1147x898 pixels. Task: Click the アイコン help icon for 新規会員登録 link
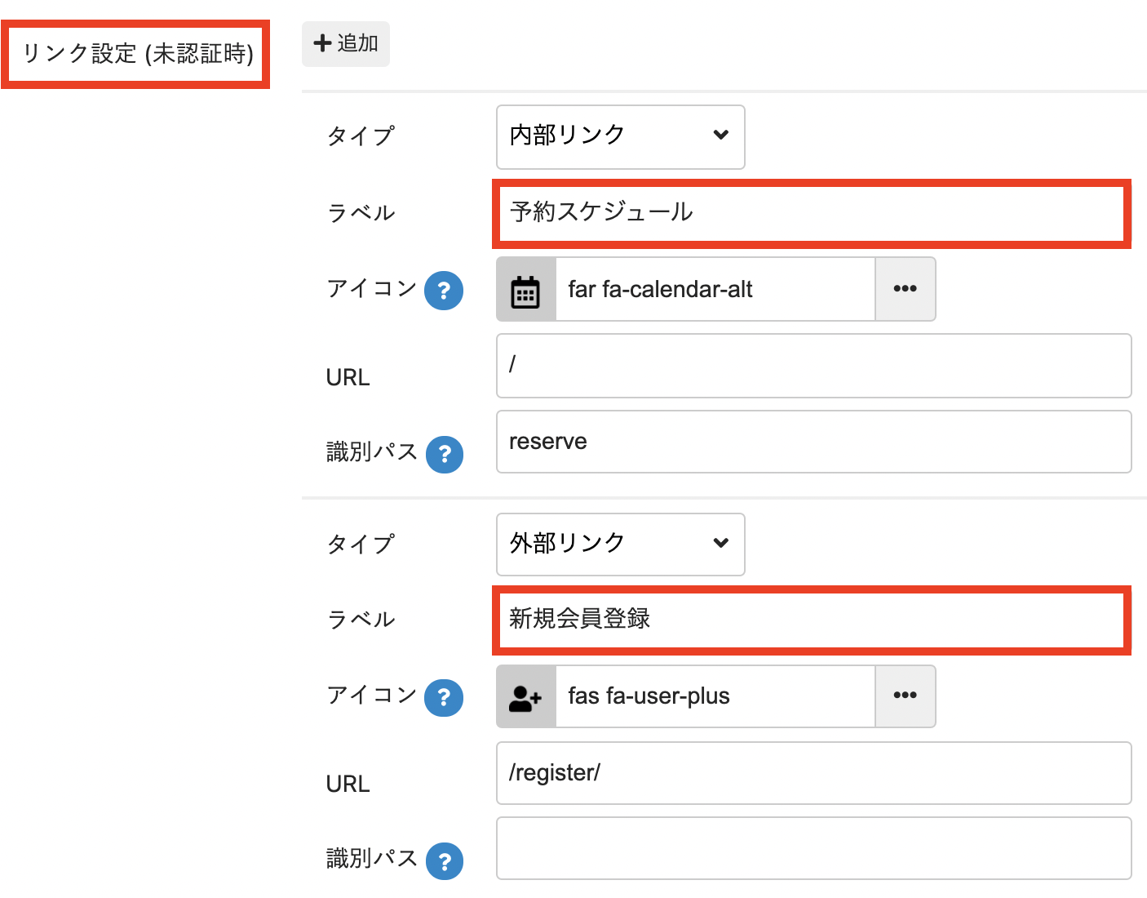coord(444,698)
